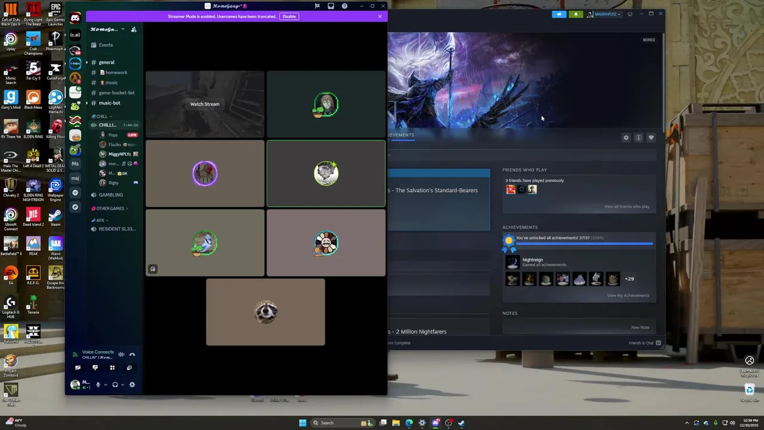The height and width of the screenshot is (430, 764).
Task: Select the raccoon avatar video tile
Action: (x=266, y=312)
